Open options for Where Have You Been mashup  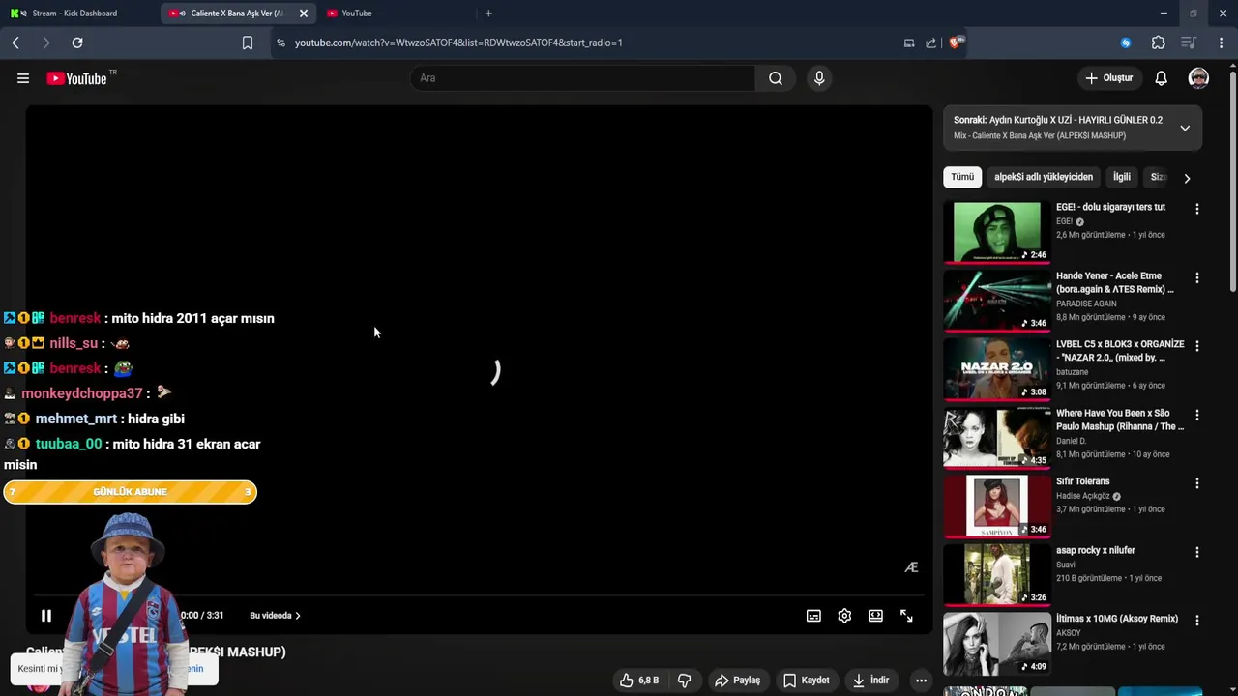(x=1197, y=415)
